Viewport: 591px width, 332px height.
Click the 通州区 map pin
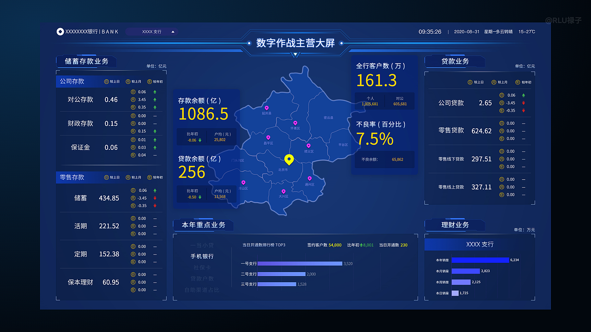tap(309, 178)
